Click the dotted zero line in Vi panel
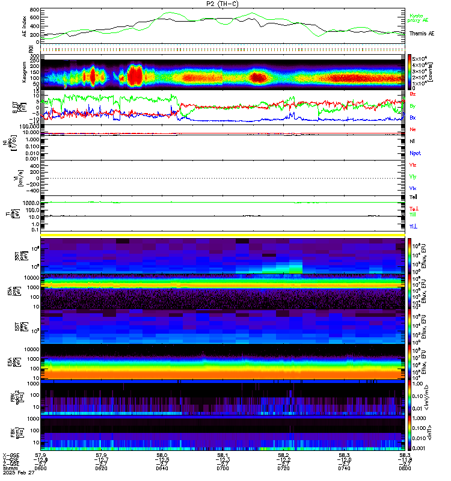 [222, 178]
